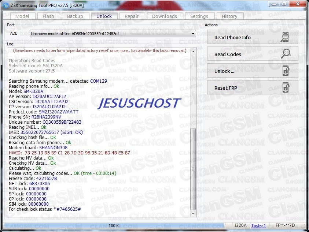Click the Read Codes button
Viewport: 309px width, 232px height.
point(253,54)
